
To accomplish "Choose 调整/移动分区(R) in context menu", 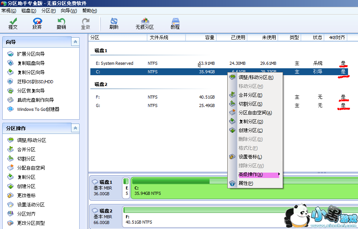I will click(255, 77).
